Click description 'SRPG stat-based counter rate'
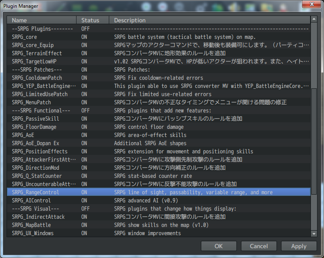This screenshot has height=258, width=324. tap(153, 176)
